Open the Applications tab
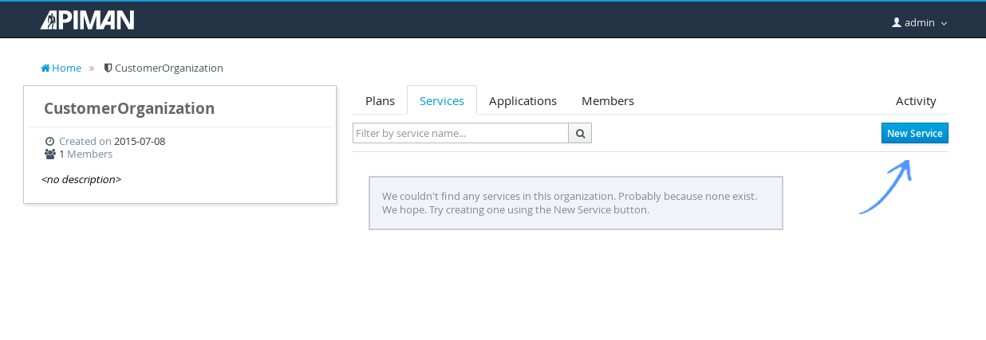 point(523,100)
